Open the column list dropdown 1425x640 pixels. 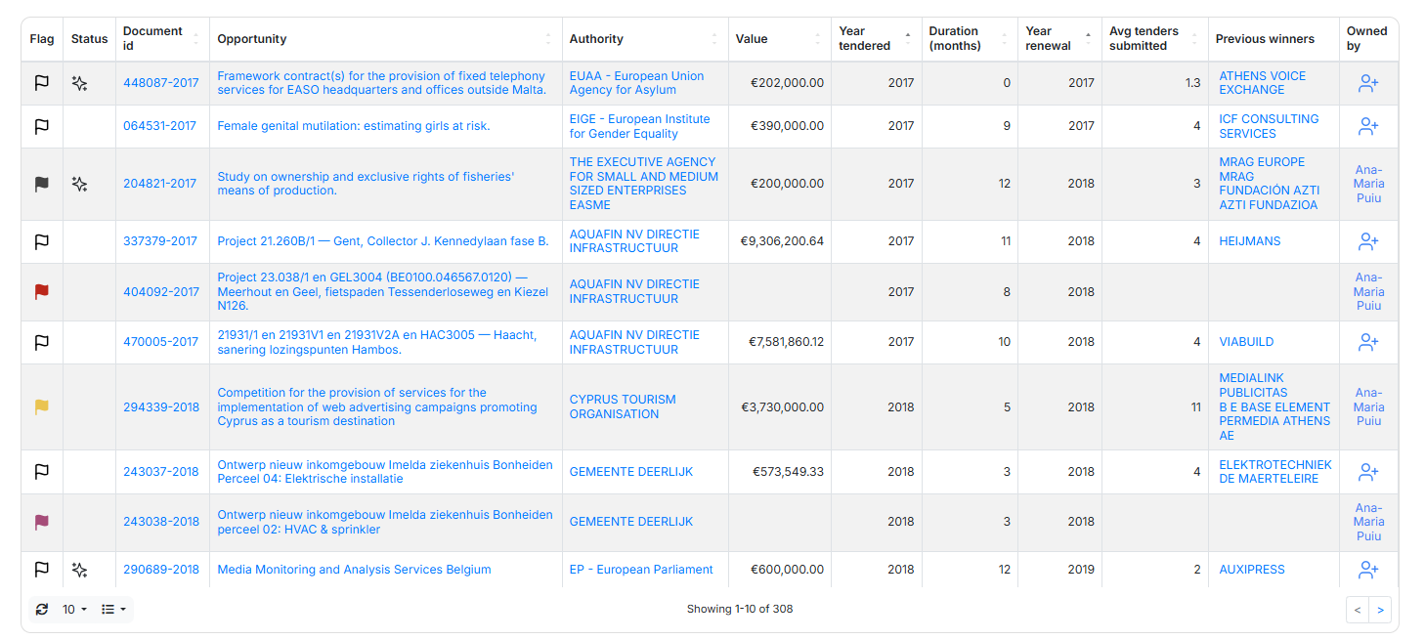[114, 609]
